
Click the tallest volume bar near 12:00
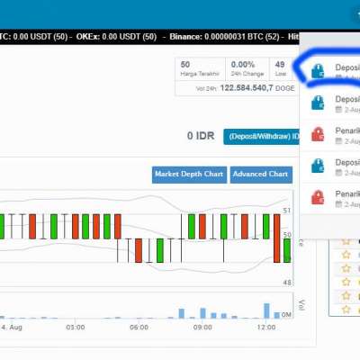point(266,310)
